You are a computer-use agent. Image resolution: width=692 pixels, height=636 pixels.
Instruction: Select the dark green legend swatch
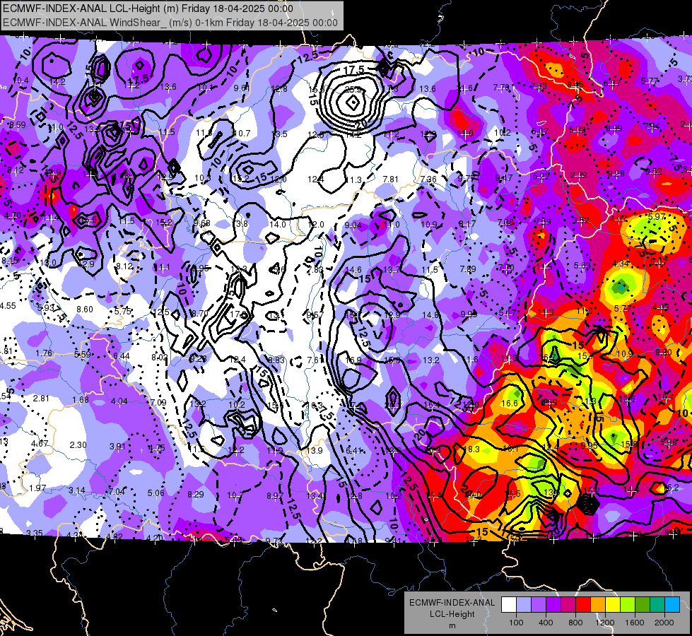[643, 605]
